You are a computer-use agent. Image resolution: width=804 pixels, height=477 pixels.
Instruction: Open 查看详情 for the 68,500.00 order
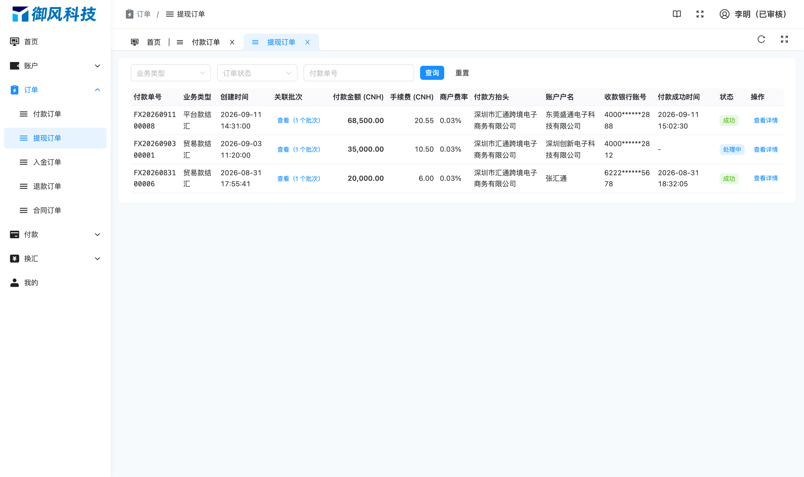[765, 121]
